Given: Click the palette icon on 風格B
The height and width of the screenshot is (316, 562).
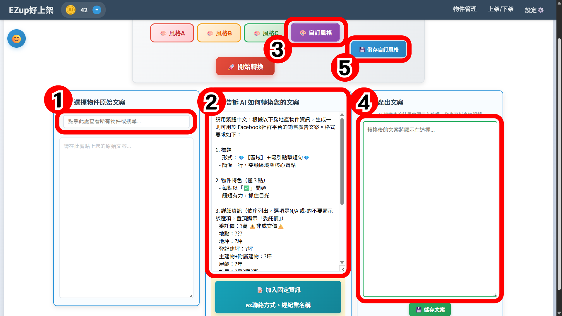Looking at the screenshot, I should coord(210,33).
